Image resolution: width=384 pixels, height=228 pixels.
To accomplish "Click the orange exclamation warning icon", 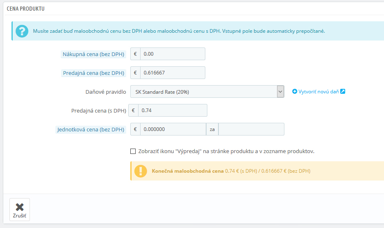I will point(141,171).
